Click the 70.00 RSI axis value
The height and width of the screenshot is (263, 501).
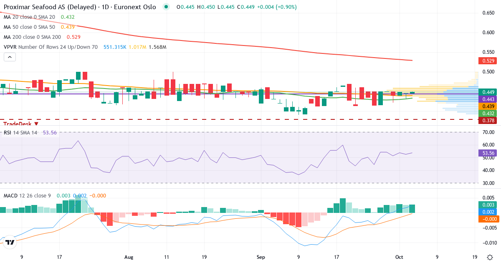(x=489, y=132)
